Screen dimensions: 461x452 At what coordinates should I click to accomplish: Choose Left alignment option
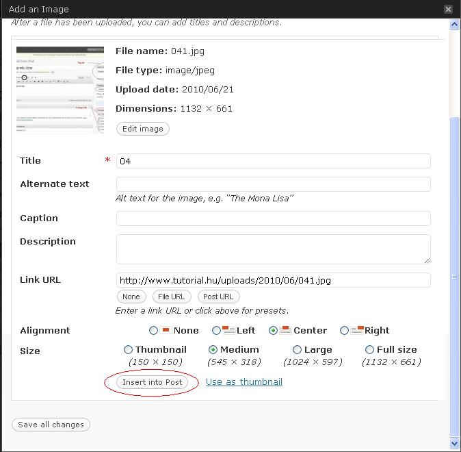pyautogui.click(x=216, y=331)
